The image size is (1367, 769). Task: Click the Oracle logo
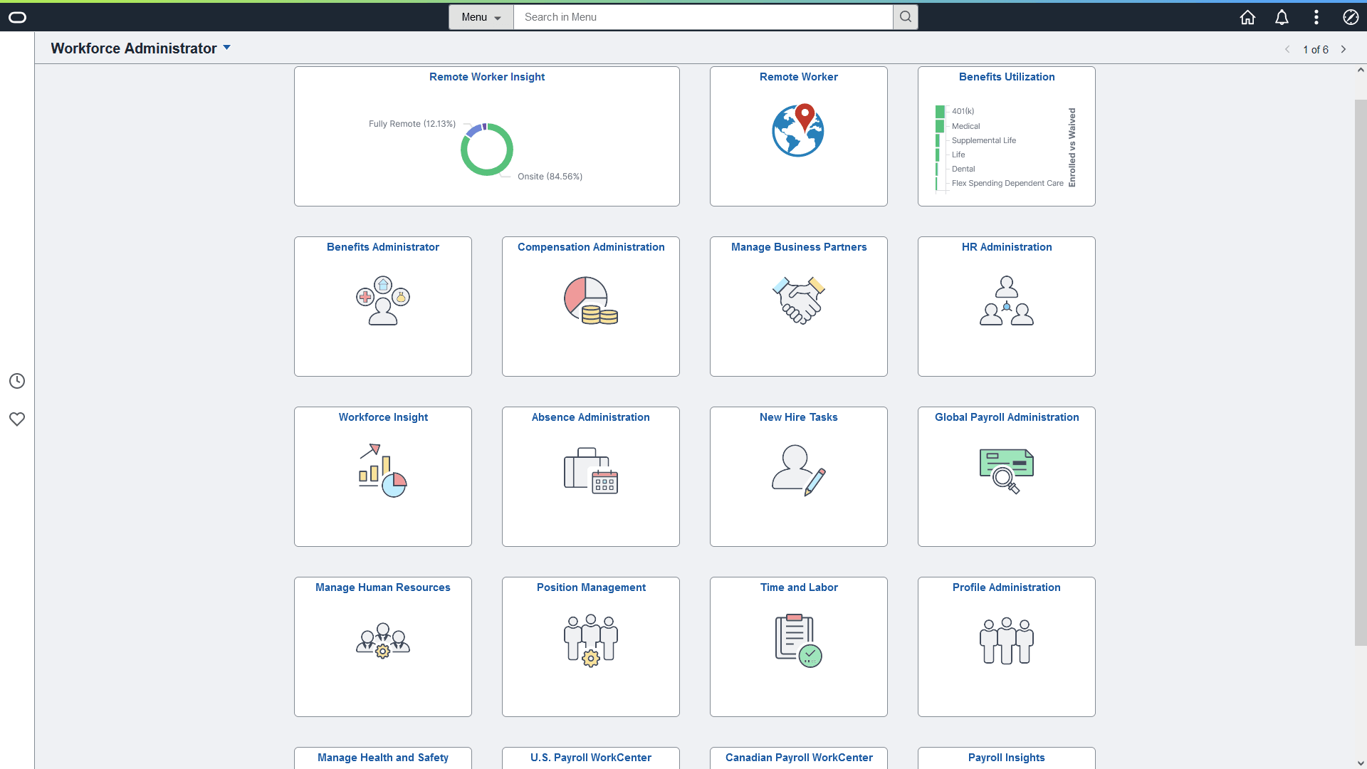pos(18,17)
